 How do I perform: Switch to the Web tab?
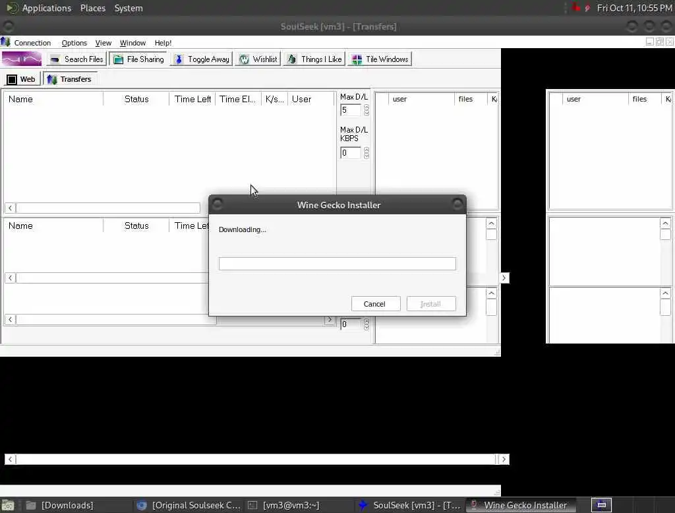(x=21, y=79)
